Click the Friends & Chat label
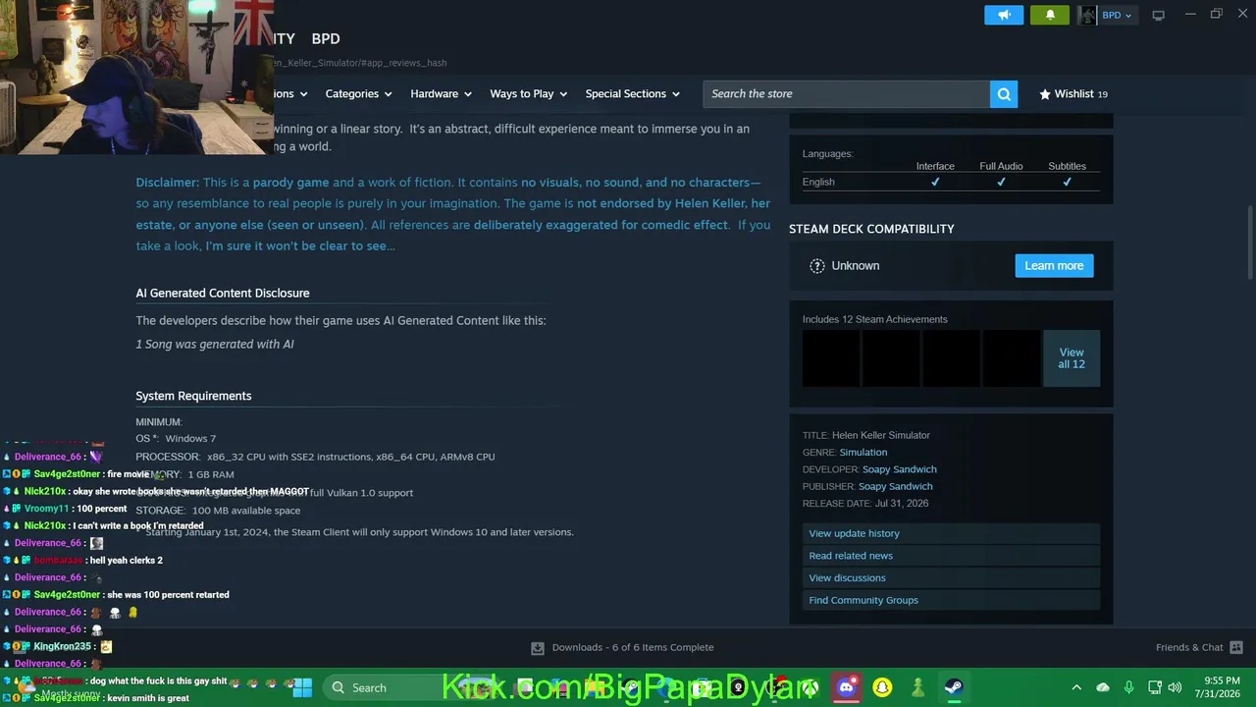This screenshot has width=1256, height=707. 1189,648
